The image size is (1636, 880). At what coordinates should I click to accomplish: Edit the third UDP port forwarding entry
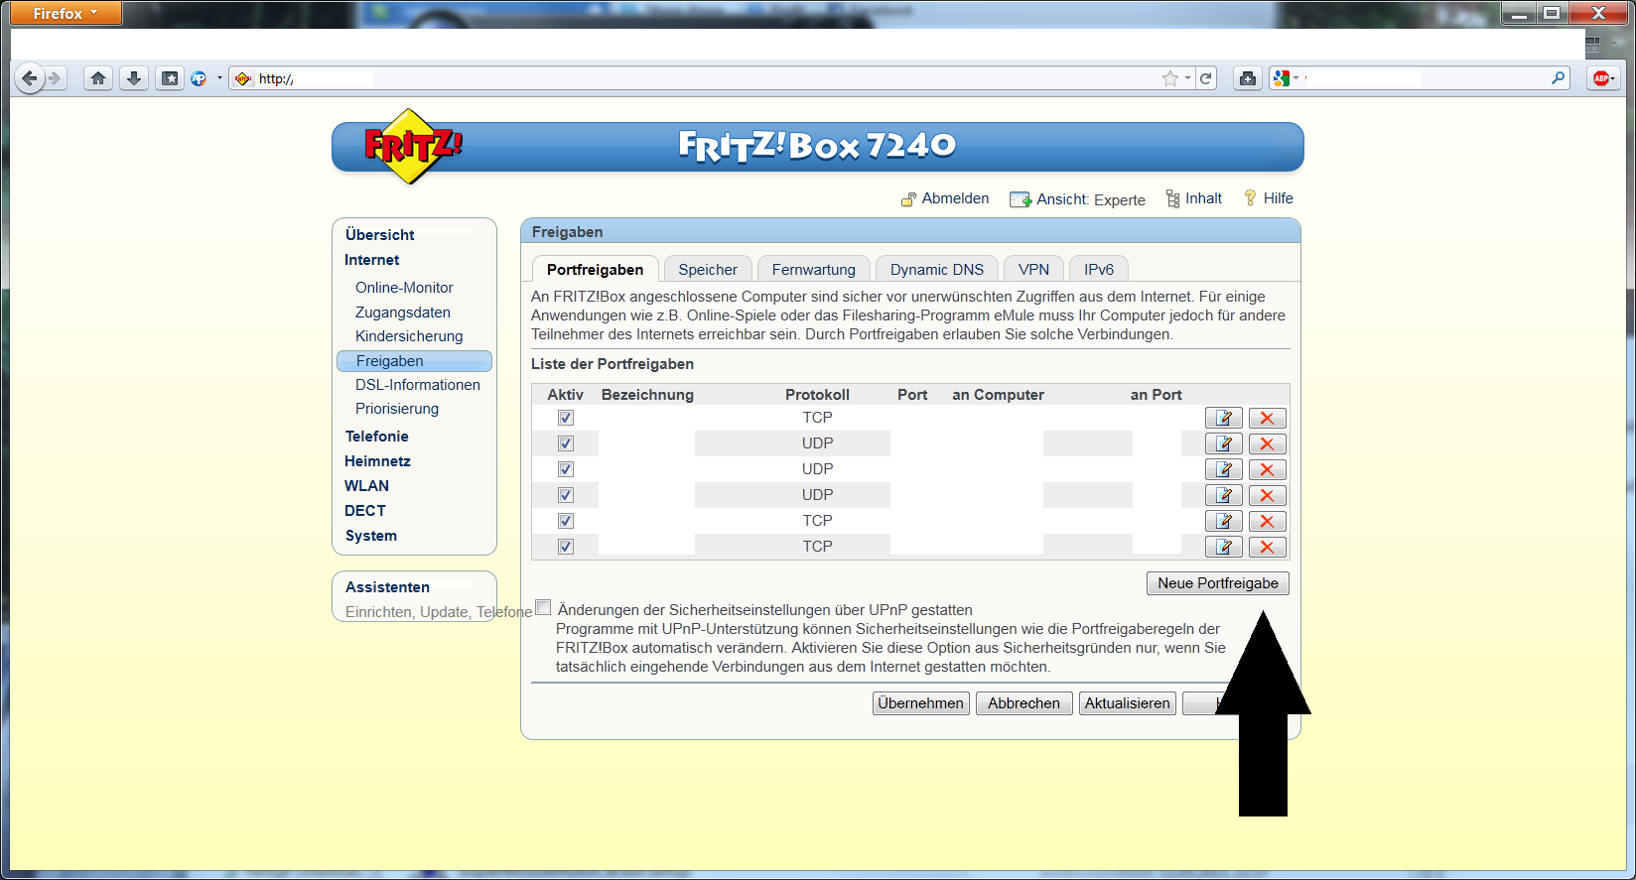pyautogui.click(x=1224, y=495)
